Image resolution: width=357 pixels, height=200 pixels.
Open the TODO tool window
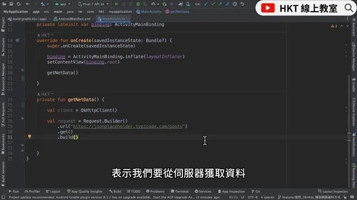(134, 191)
